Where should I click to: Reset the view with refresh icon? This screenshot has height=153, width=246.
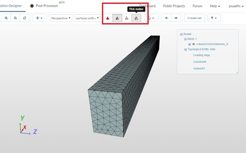click(24, 18)
